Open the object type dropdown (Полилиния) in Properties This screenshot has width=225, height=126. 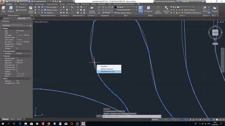12,26
